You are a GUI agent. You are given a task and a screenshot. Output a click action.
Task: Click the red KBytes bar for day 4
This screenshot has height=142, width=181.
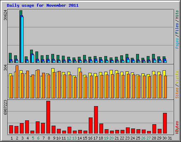coord(27,127)
